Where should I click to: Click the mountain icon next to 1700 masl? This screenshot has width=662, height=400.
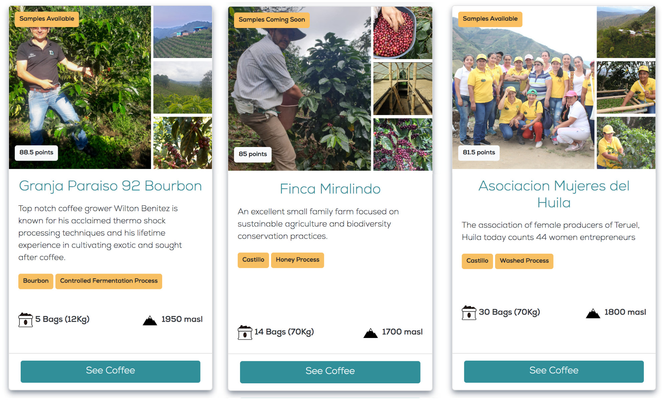[x=371, y=333]
